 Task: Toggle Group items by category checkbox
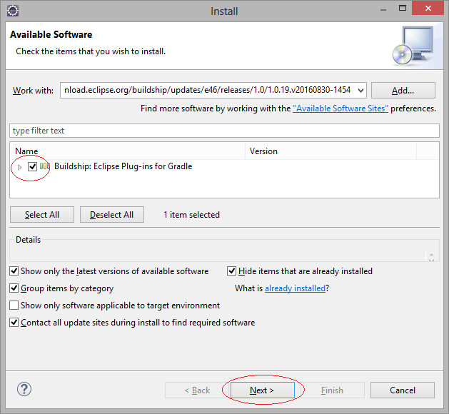point(14,288)
